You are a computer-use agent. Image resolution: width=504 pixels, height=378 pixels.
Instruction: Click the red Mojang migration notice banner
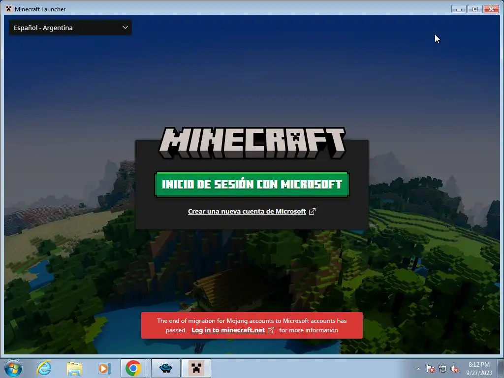click(x=252, y=325)
